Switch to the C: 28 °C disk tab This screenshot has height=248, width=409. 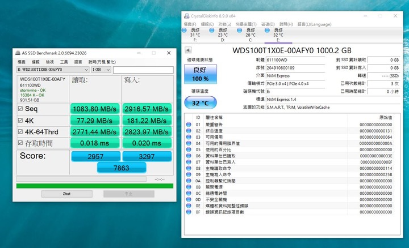(250, 35)
